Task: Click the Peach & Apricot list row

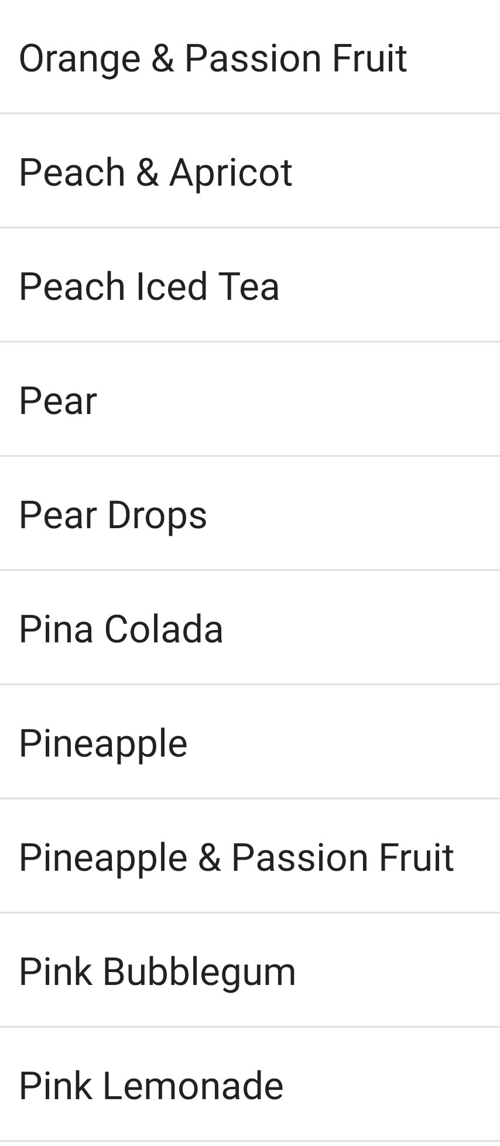Action: point(250,172)
